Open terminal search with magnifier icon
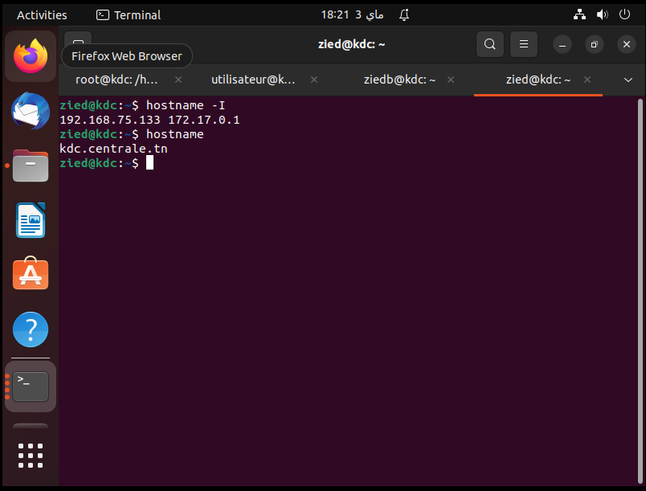 [x=490, y=44]
